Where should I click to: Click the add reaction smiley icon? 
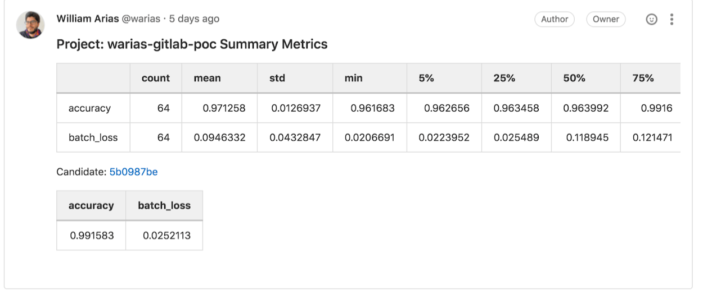click(x=651, y=20)
